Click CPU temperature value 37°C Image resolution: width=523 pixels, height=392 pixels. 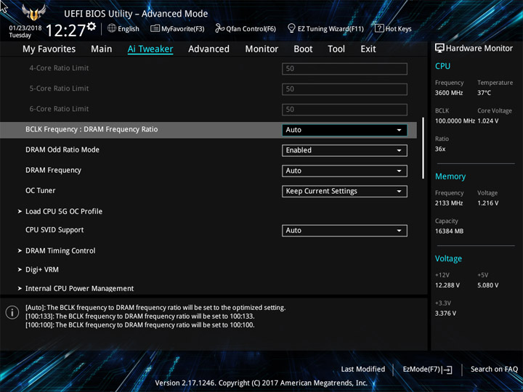[x=484, y=93]
